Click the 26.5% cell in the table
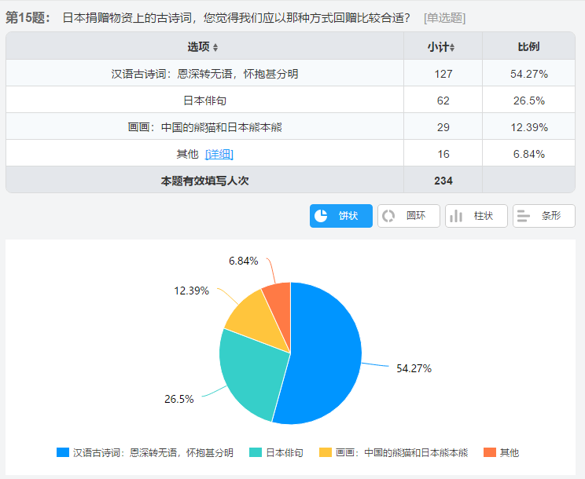585x479 pixels. [529, 101]
